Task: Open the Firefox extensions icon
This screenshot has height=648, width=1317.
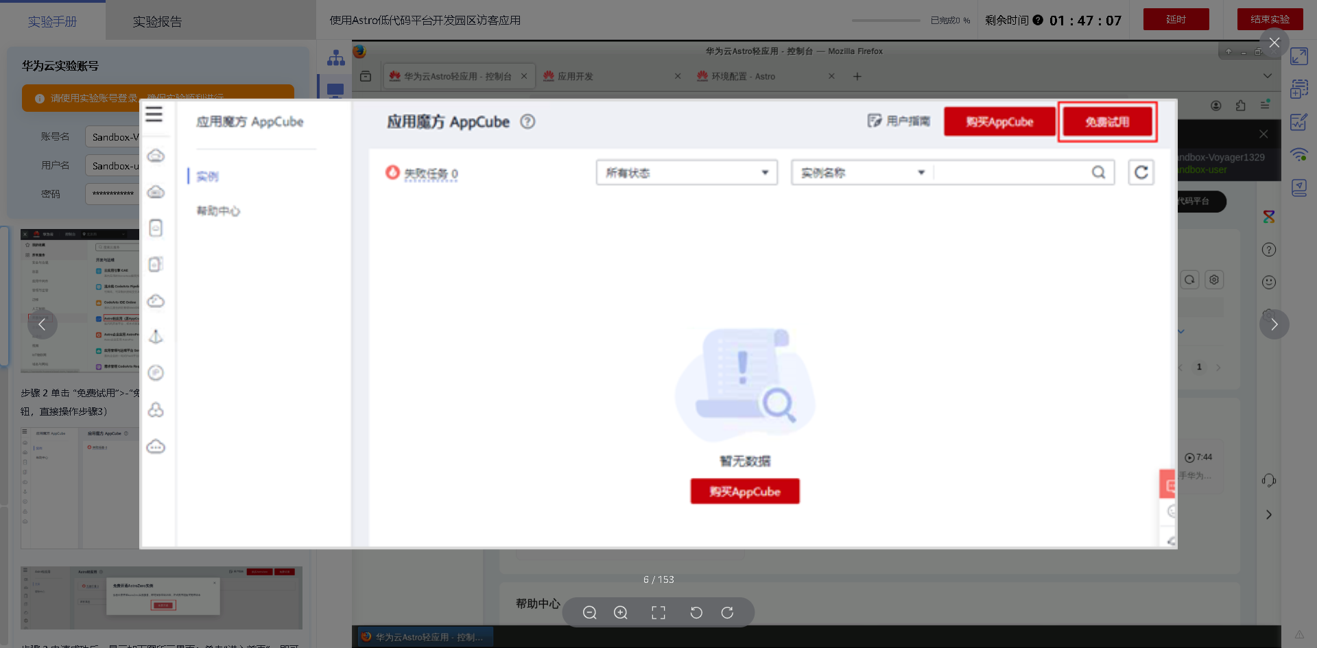Action: [x=1241, y=106]
